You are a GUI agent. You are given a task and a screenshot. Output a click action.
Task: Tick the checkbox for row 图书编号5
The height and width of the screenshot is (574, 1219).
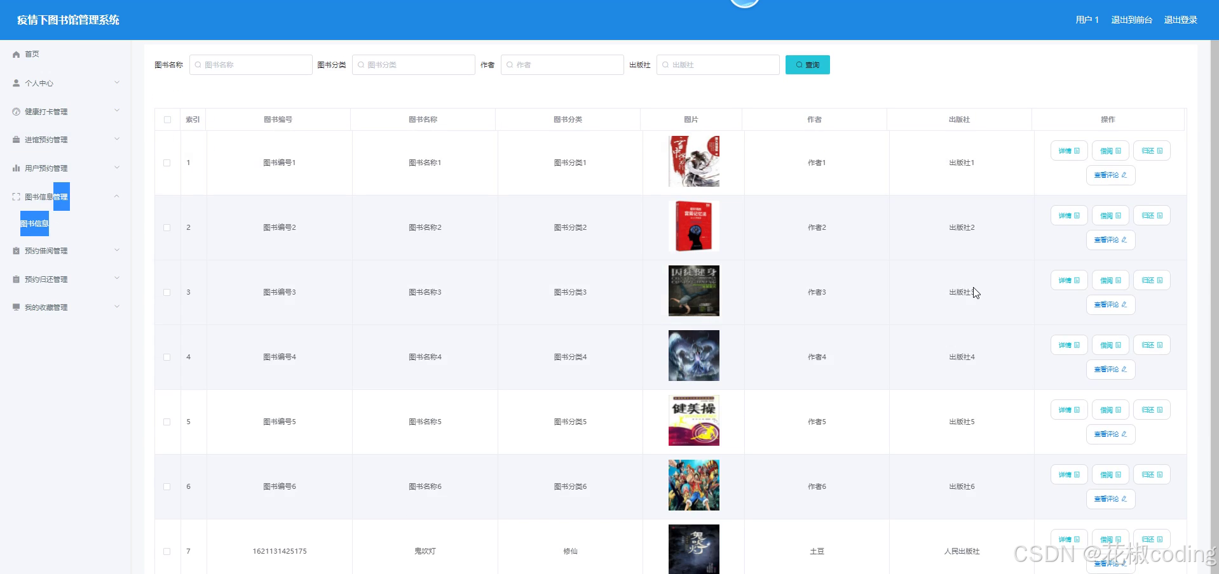[167, 422]
